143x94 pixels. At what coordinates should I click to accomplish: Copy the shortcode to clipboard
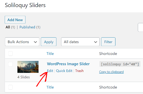point(111,72)
